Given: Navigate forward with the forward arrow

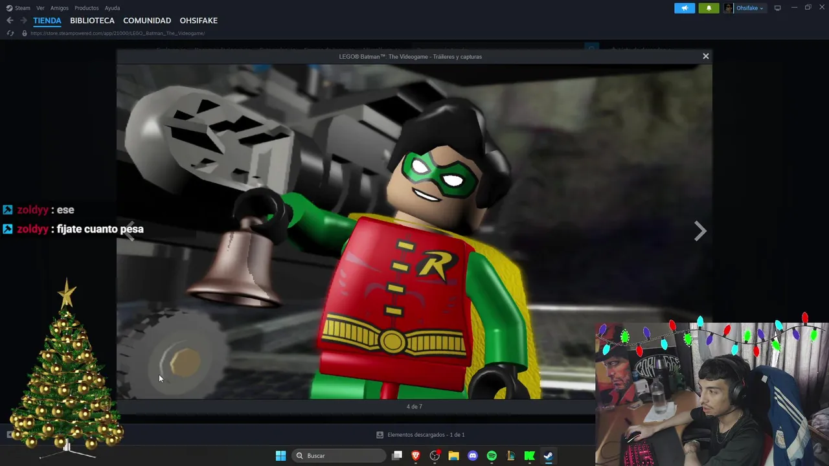Looking at the screenshot, I should [23, 21].
